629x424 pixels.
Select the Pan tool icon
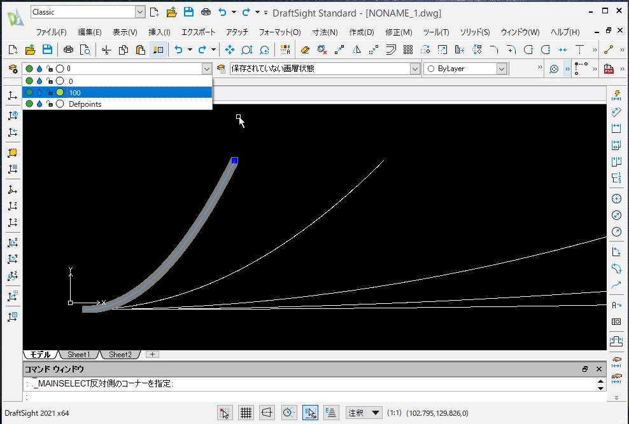tap(229, 50)
